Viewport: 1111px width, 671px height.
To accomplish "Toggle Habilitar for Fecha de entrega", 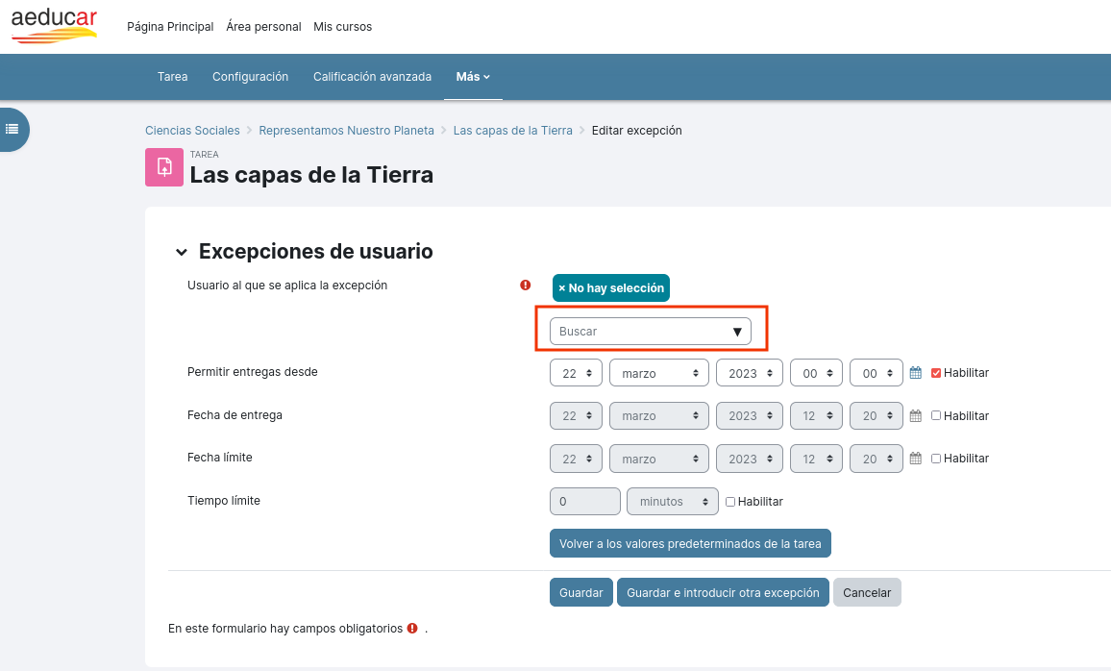I will pos(936,416).
